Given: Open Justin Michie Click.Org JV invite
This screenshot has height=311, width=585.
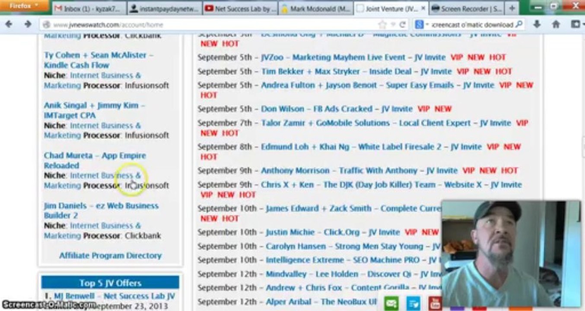Looking at the screenshot, I should click(x=332, y=232).
